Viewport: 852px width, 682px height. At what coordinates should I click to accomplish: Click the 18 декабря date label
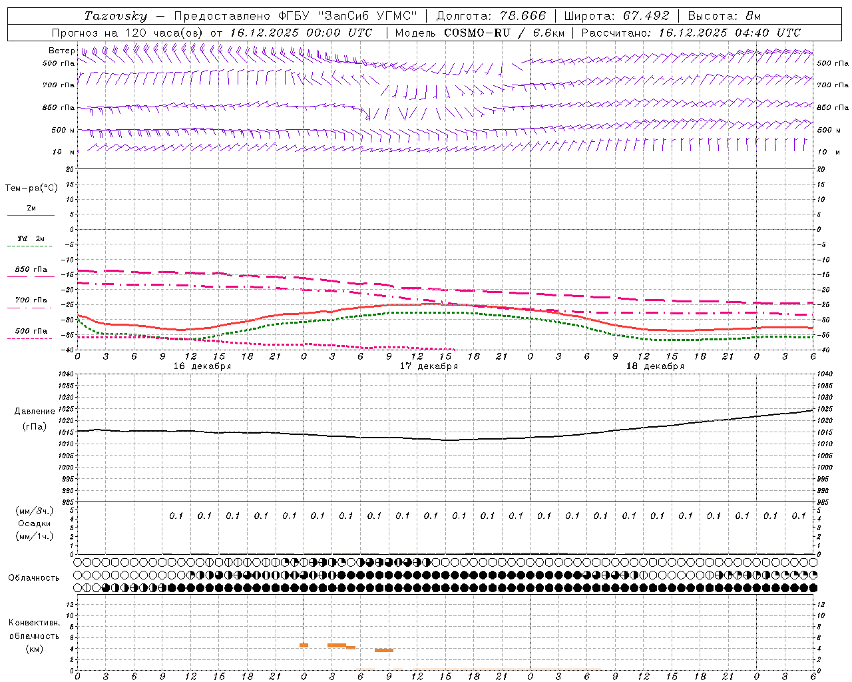655,366
